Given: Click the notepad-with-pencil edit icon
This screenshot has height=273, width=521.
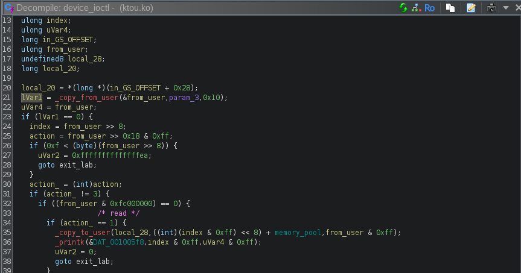Looking at the screenshot, I should point(471,8).
